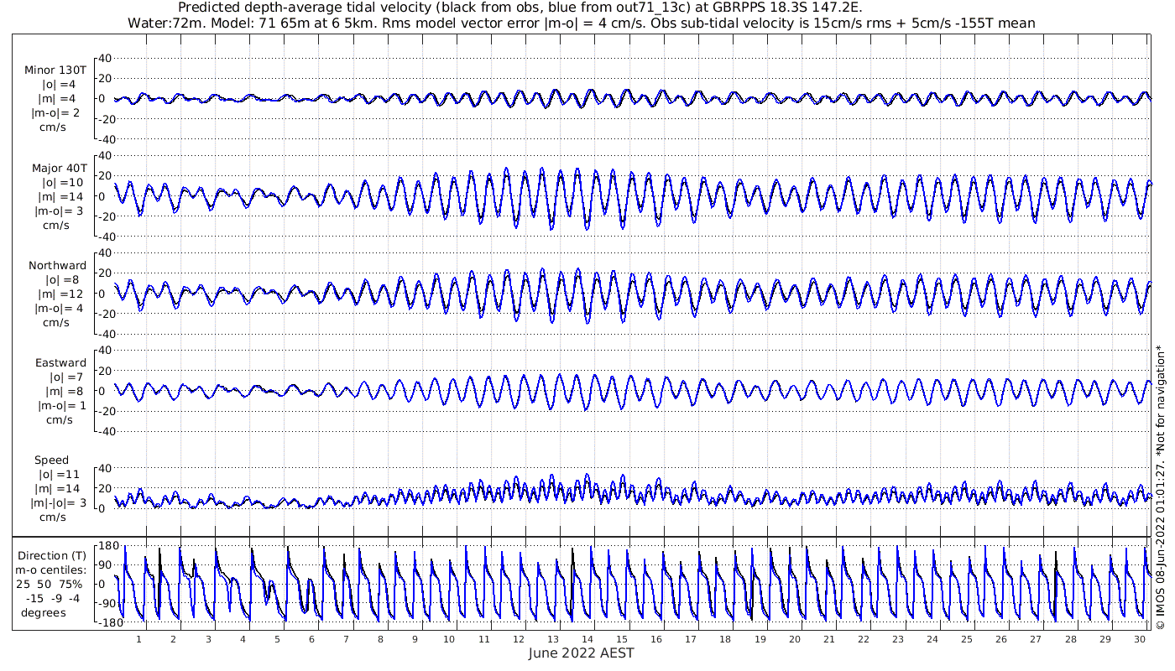Click '|m| =4' in the Minor panel
This screenshot has width=1175, height=671.
coord(58,99)
